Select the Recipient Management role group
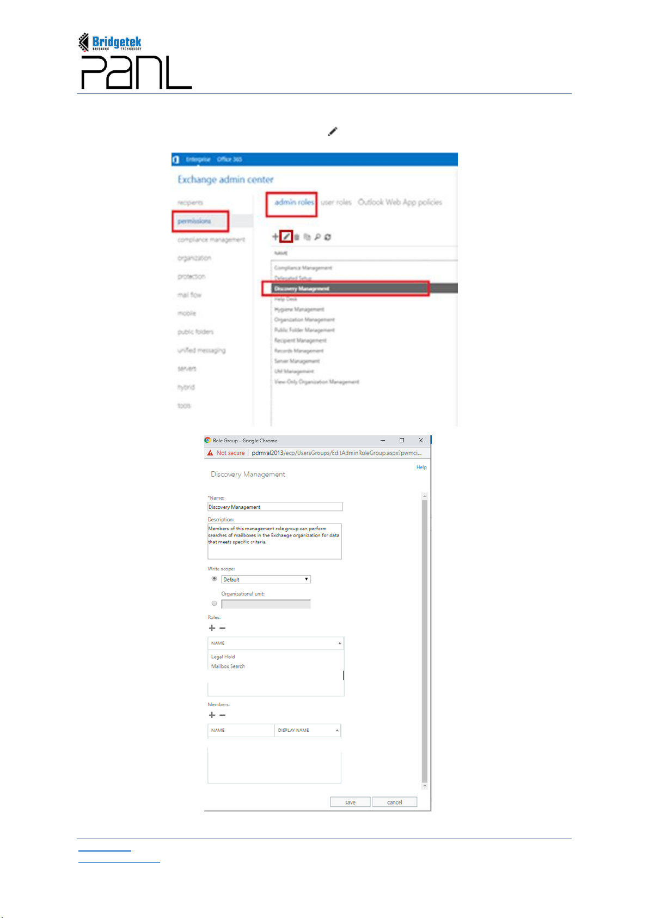The image size is (649, 918). [300, 341]
